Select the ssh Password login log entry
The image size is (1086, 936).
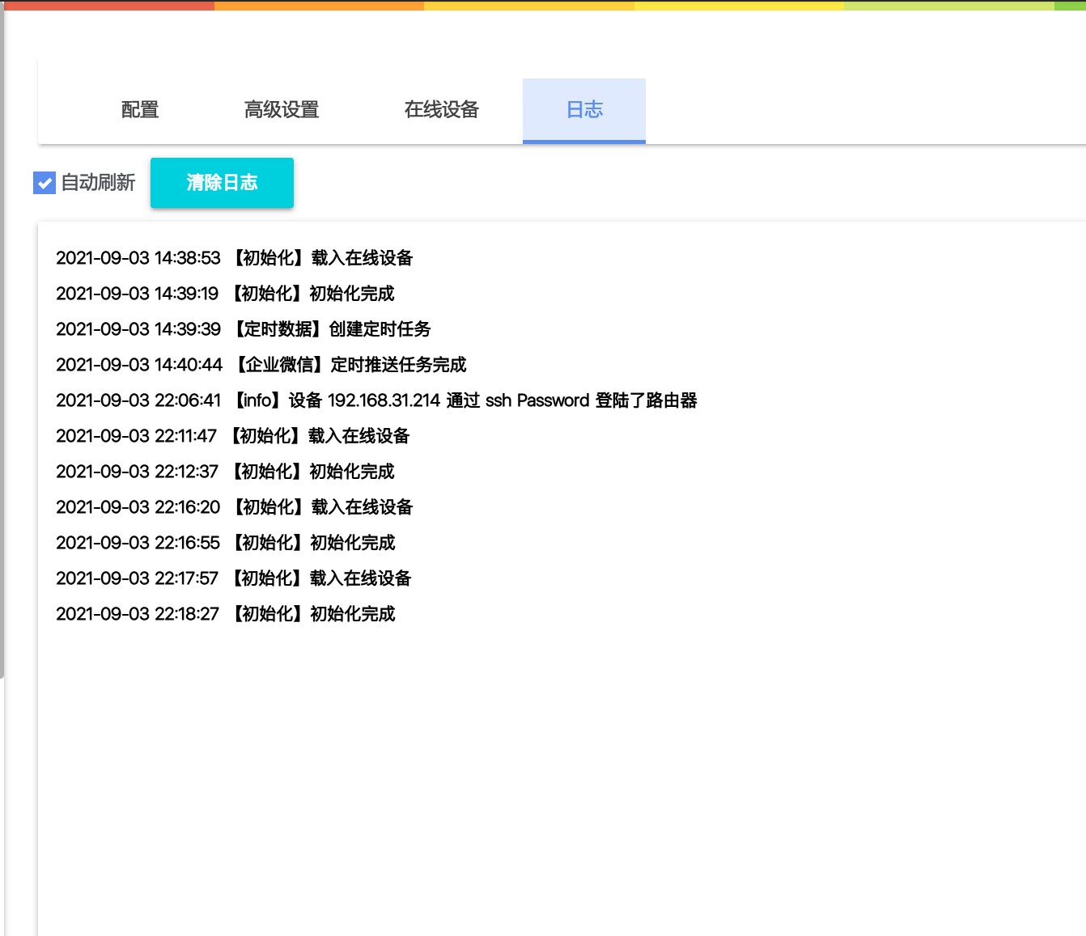click(378, 400)
